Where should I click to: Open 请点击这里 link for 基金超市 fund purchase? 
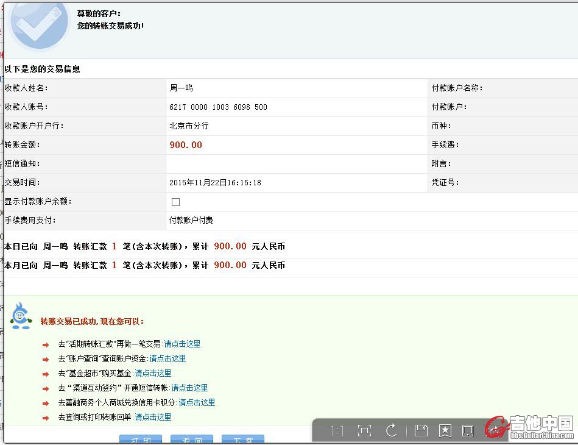(x=153, y=373)
